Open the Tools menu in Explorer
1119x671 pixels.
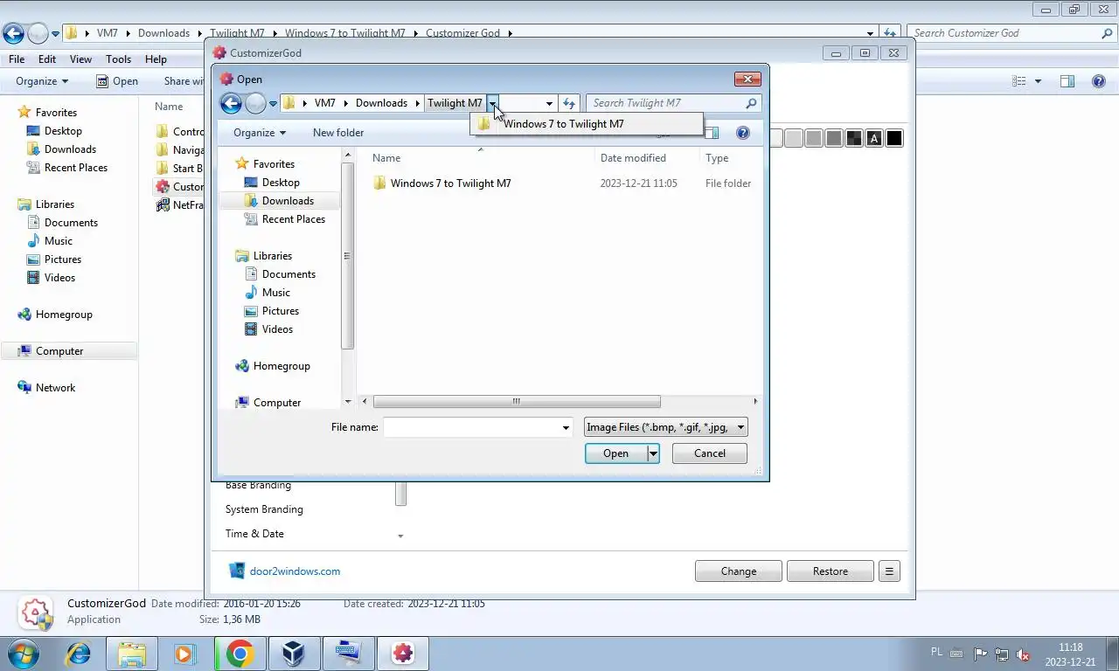click(x=118, y=59)
